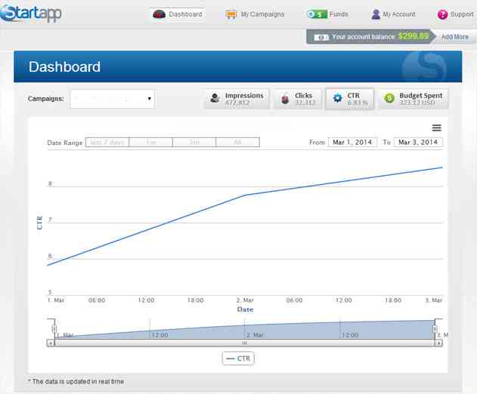
Task: Toggle the CTR series in the legend
Action: click(x=238, y=359)
